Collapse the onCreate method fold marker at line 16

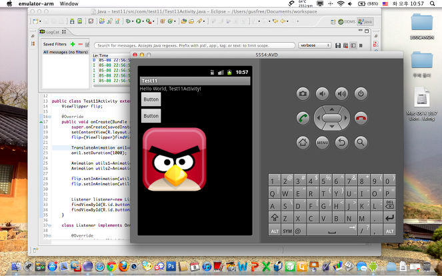(x=49, y=117)
